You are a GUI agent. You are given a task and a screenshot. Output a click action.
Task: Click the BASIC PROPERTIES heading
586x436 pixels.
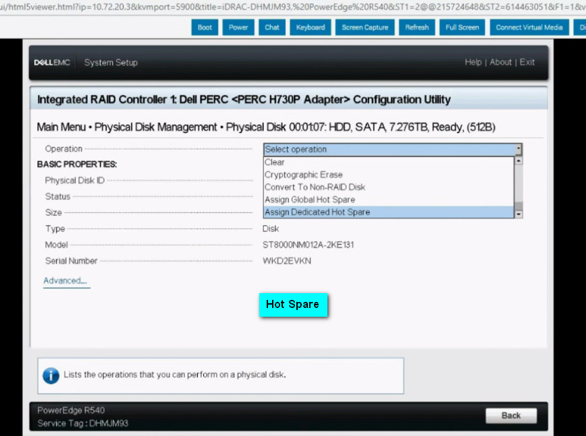pyautogui.click(x=77, y=164)
